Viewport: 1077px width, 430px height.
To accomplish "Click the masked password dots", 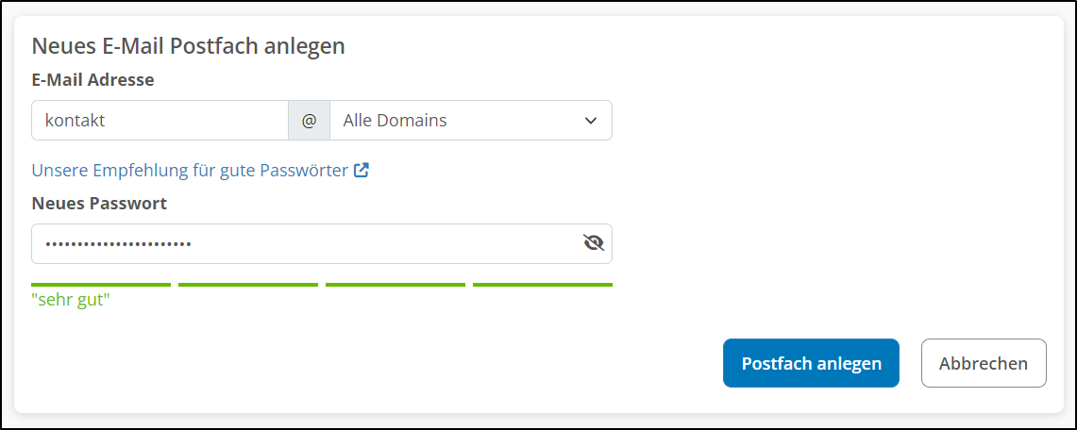I will 118,244.
